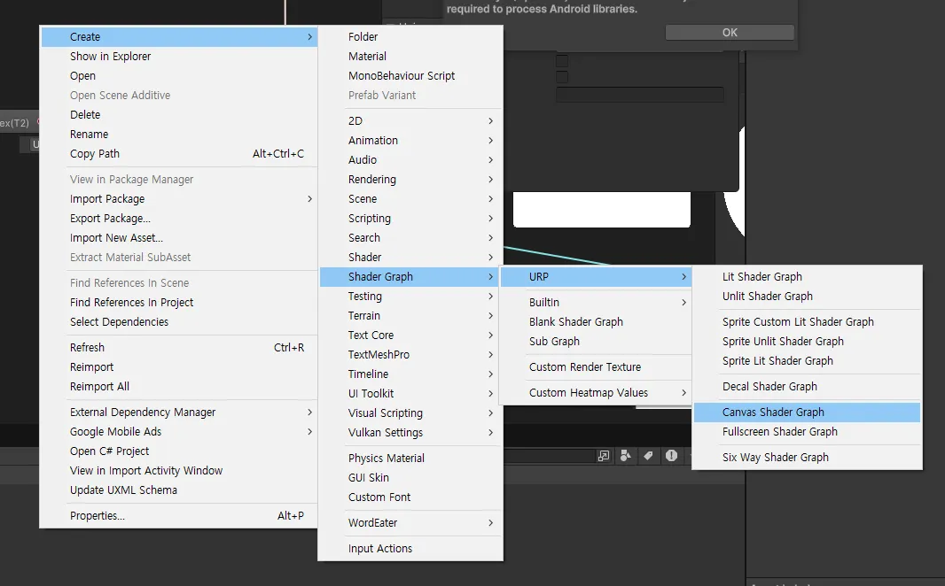
Task: Click the search by label tag icon
Action: [649, 456]
